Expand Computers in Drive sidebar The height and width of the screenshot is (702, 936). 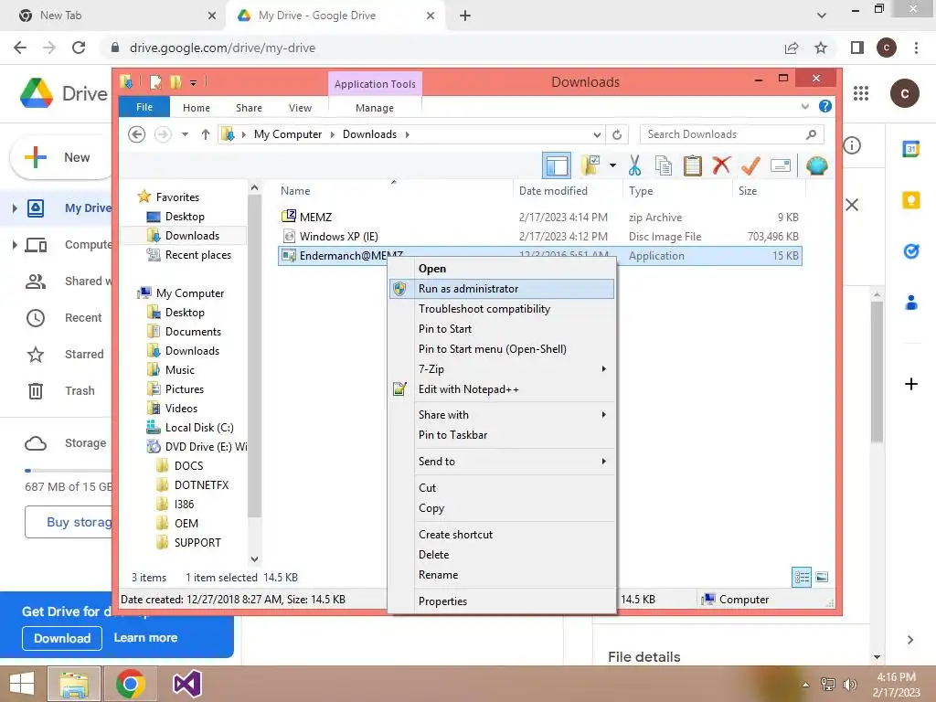15,245
